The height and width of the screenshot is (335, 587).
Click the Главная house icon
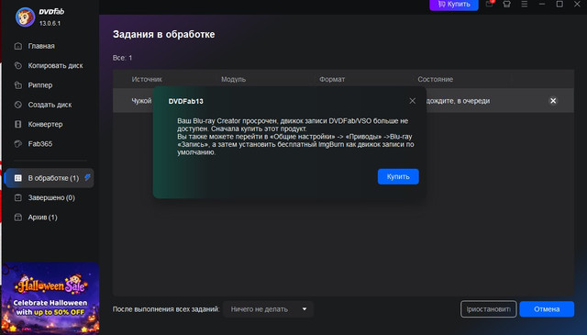18,46
